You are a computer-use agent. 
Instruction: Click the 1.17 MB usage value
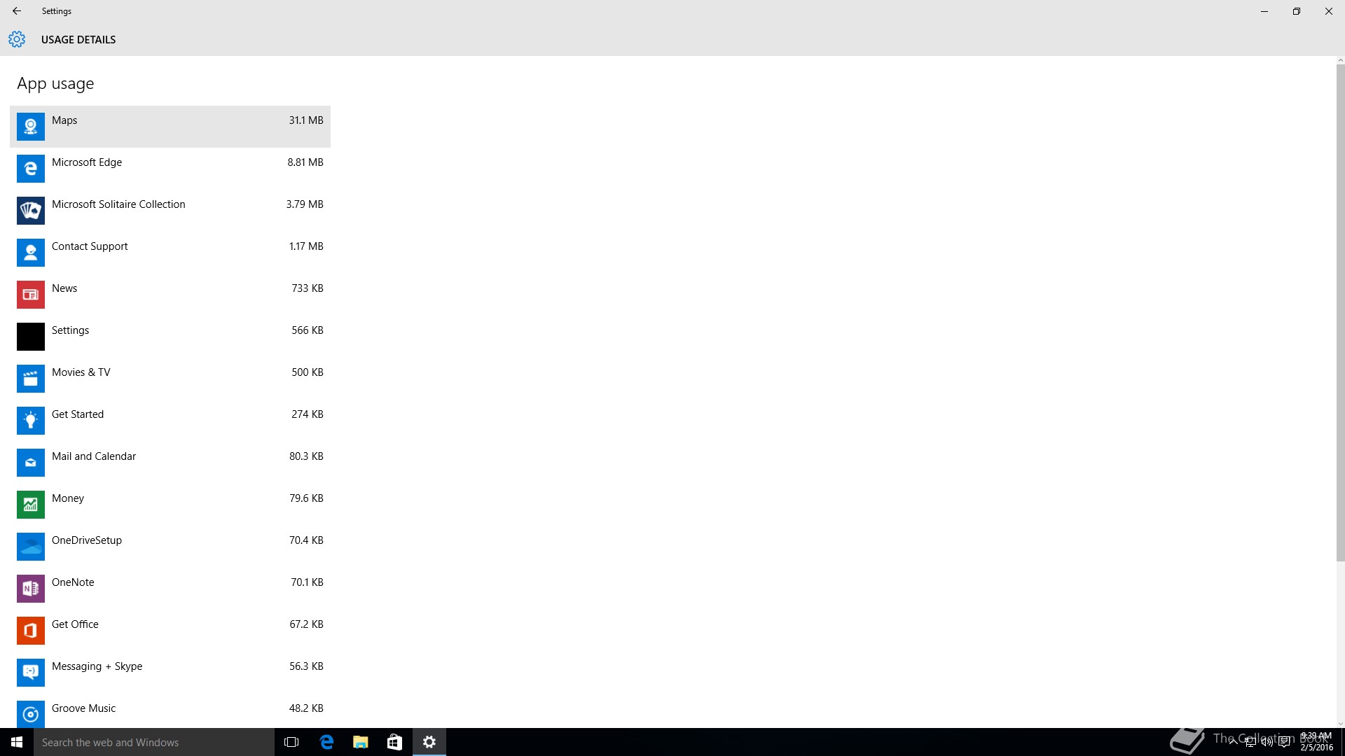pyautogui.click(x=306, y=246)
